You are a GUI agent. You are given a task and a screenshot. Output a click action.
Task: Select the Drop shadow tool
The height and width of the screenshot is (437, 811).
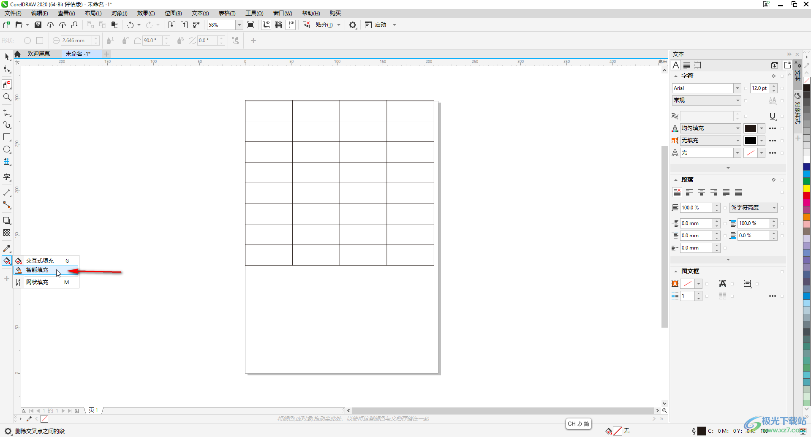(x=7, y=220)
